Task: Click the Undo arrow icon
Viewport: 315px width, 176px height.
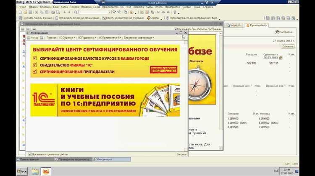Action: tap(65, 12)
